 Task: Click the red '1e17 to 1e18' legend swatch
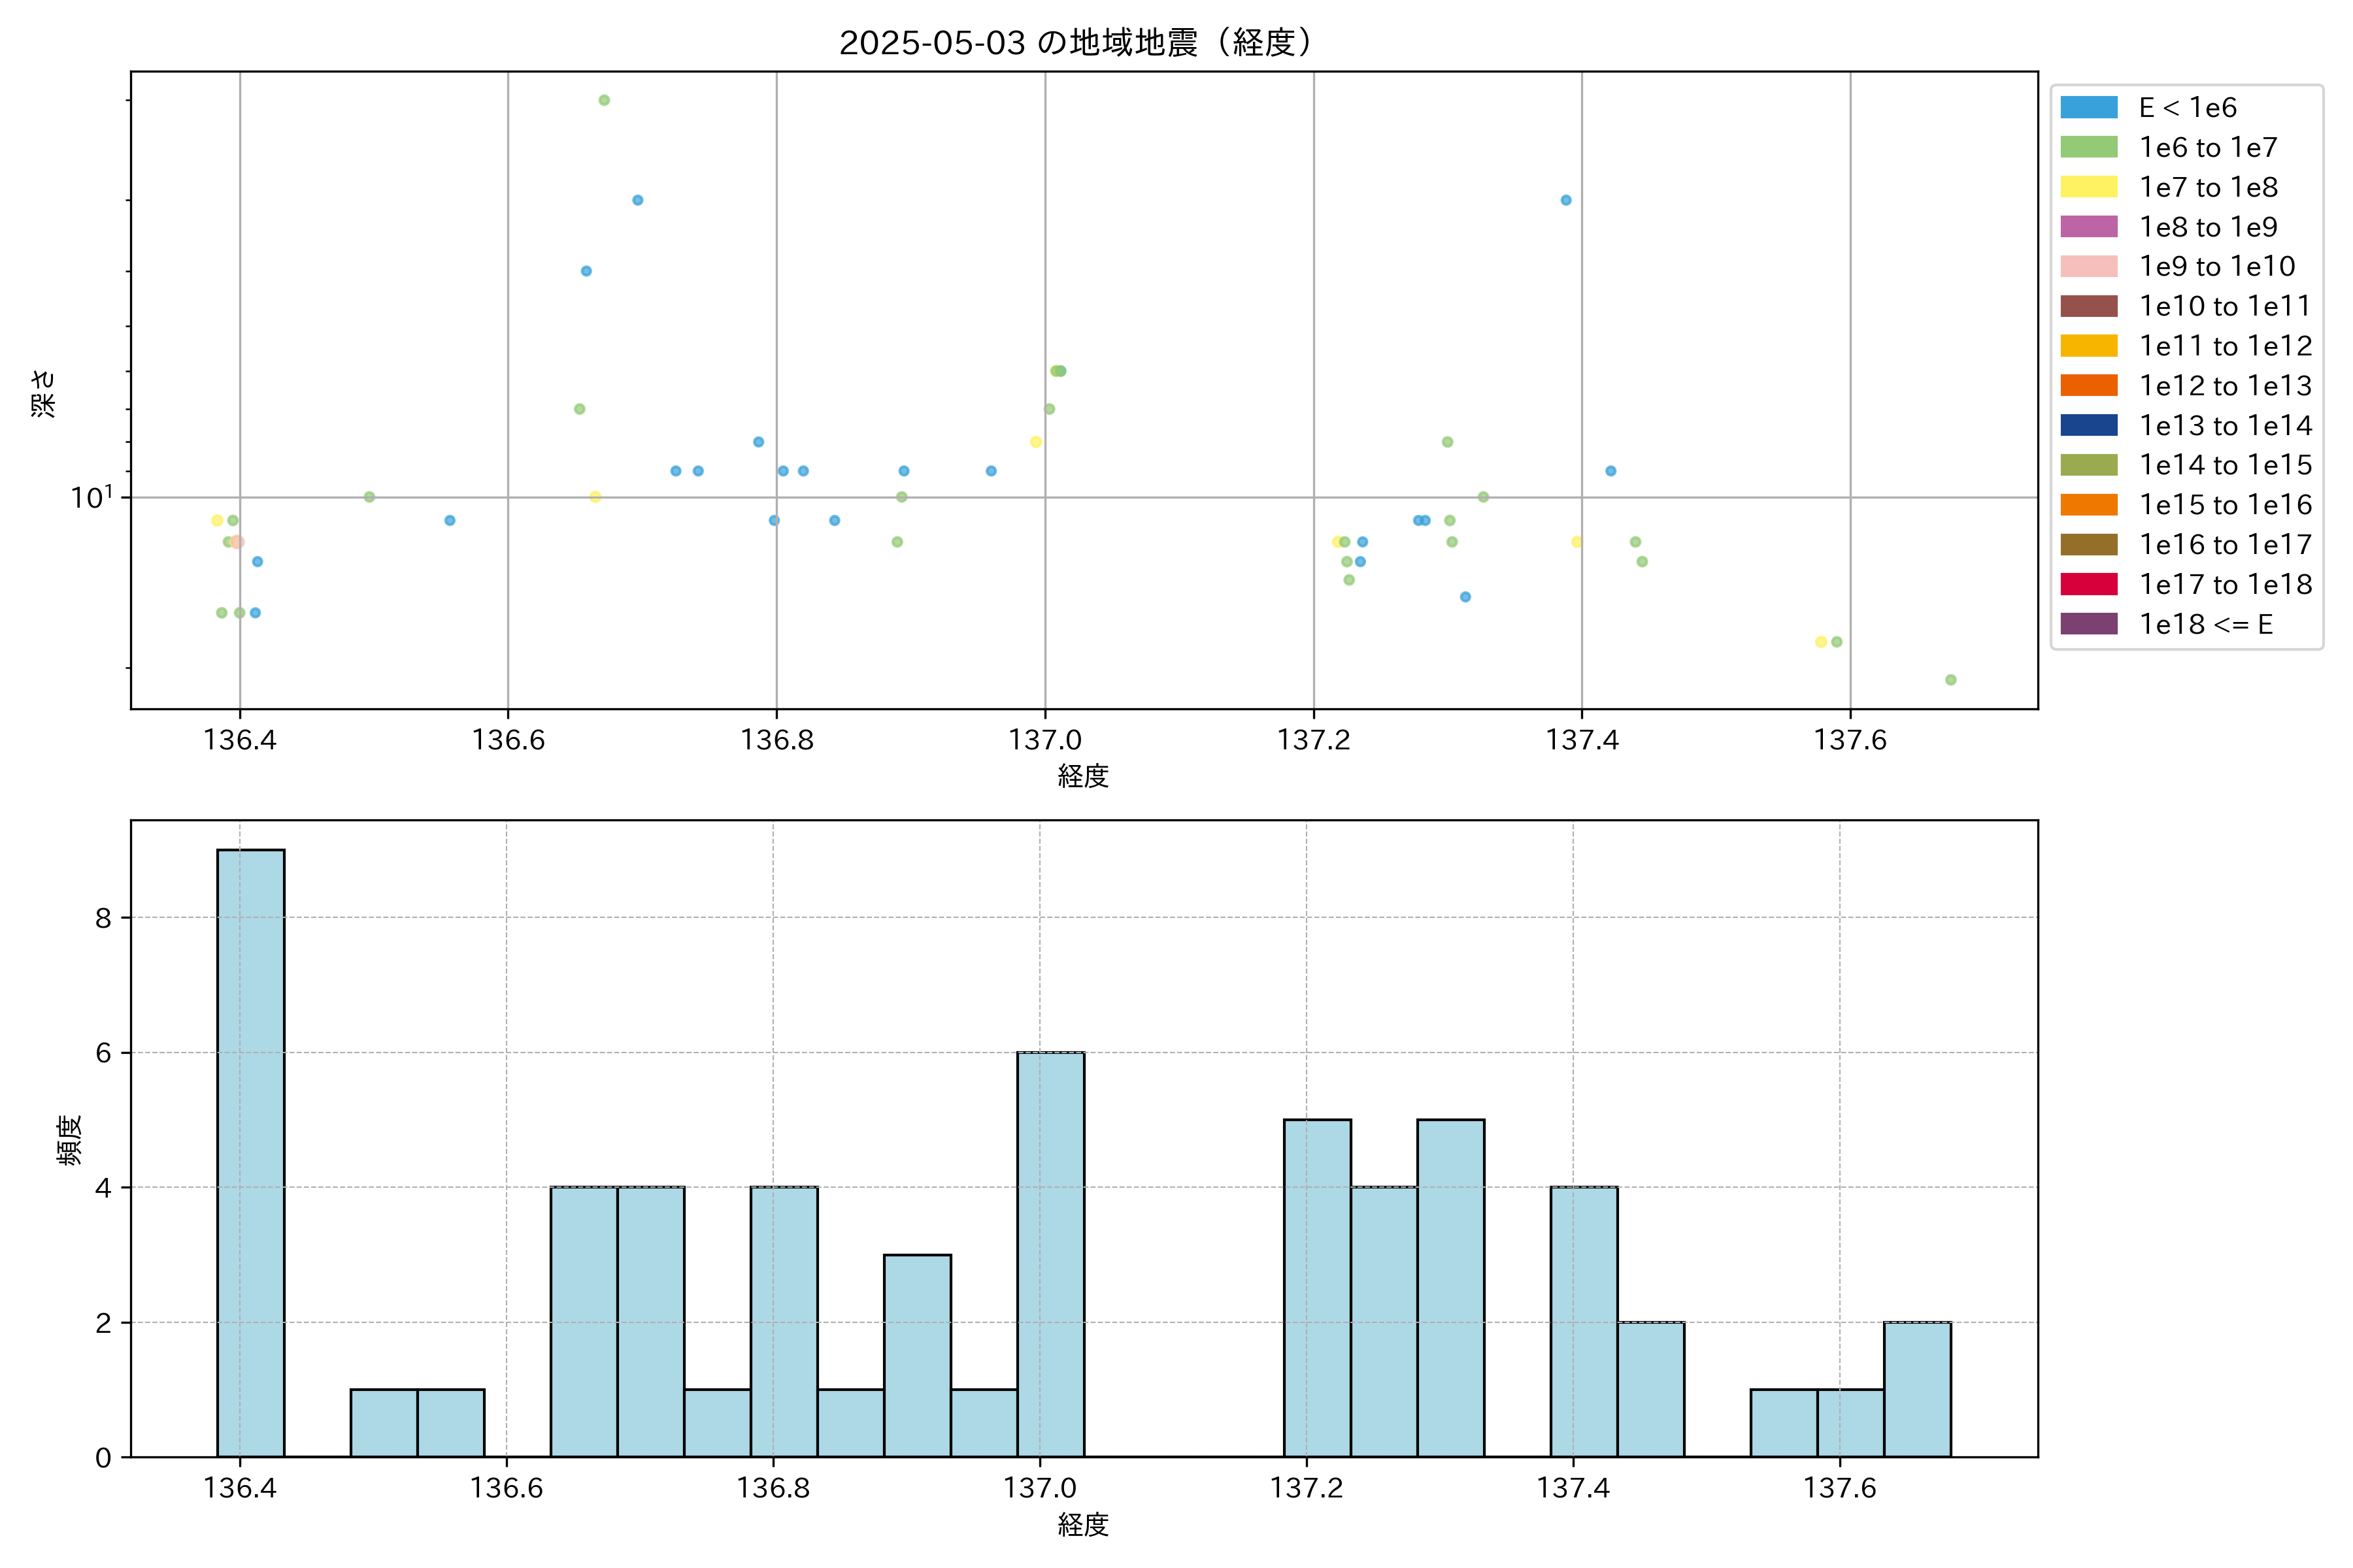pos(2089,584)
